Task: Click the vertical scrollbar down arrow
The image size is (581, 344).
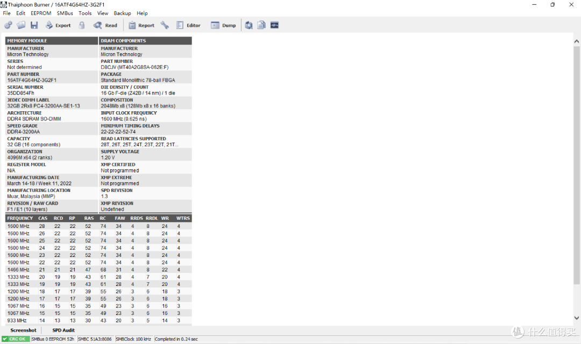Action: click(577, 318)
